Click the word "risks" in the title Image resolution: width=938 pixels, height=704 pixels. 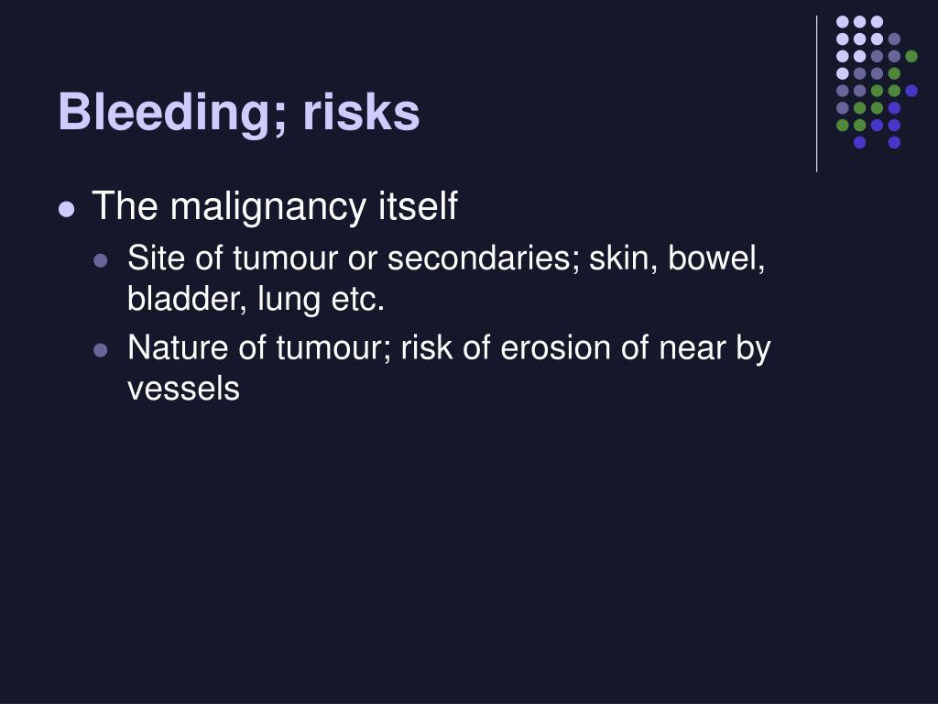361,113
